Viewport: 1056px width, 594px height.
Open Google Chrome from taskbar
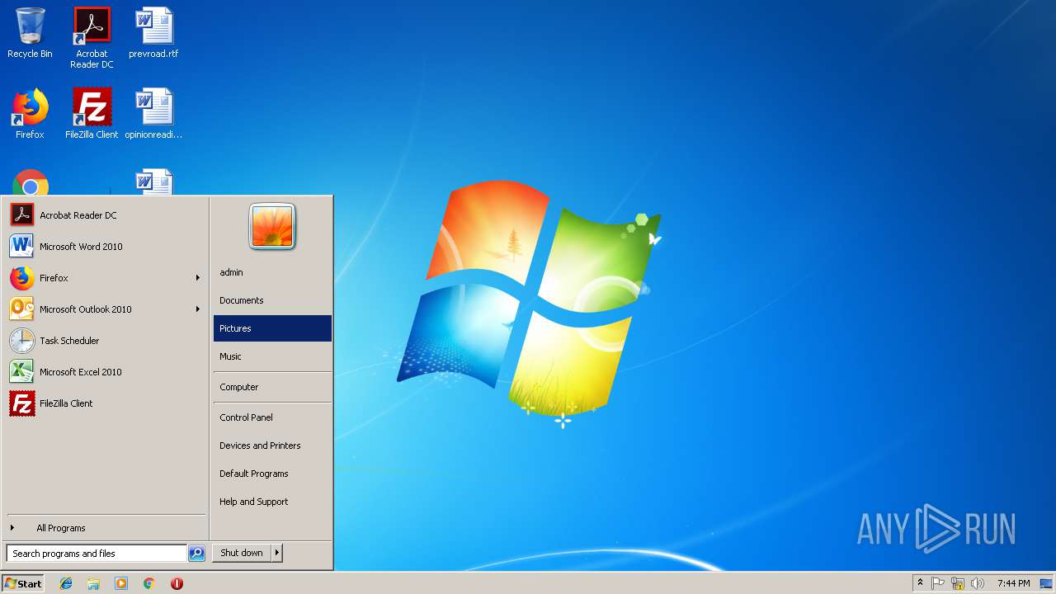click(148, 583)
